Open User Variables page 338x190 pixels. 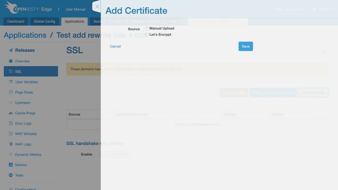click(x=27, y=82)
